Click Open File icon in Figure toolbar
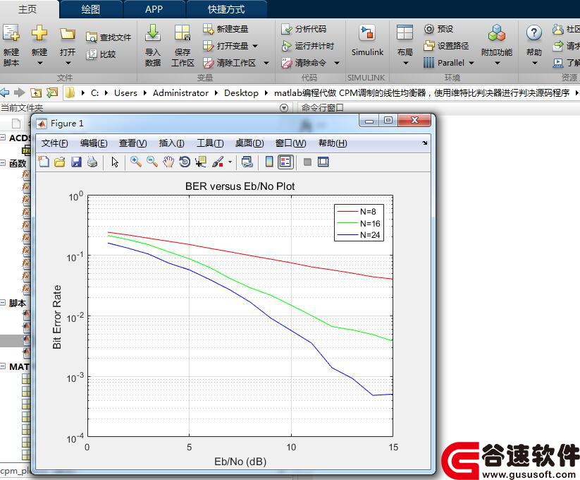The width and height of the screenshot is (580, 480). [x=60, y=162]
